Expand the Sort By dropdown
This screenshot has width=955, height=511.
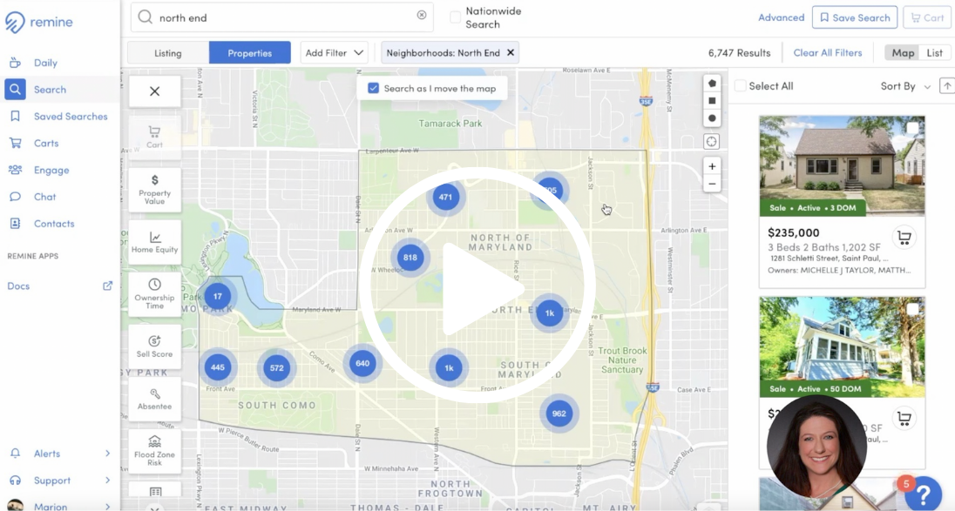[x=905, y=86]
